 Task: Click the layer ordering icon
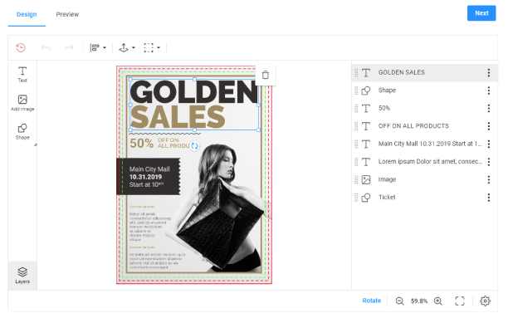click(124, 48)
